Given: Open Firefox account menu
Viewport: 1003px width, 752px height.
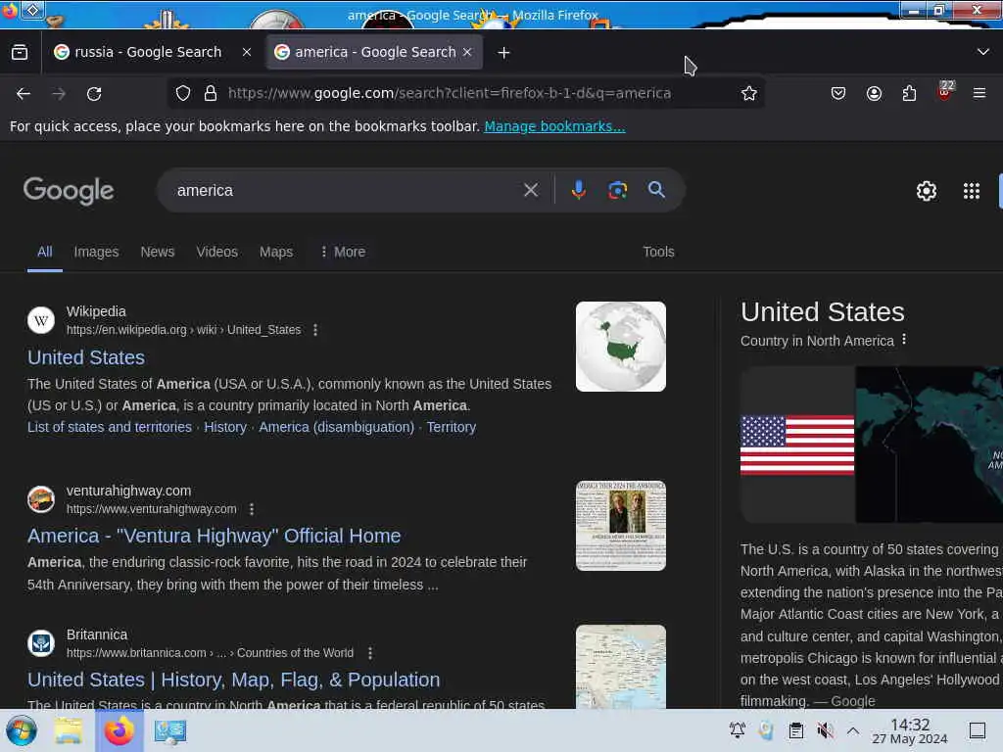Looking at the screenshot, I should (874, 93).
